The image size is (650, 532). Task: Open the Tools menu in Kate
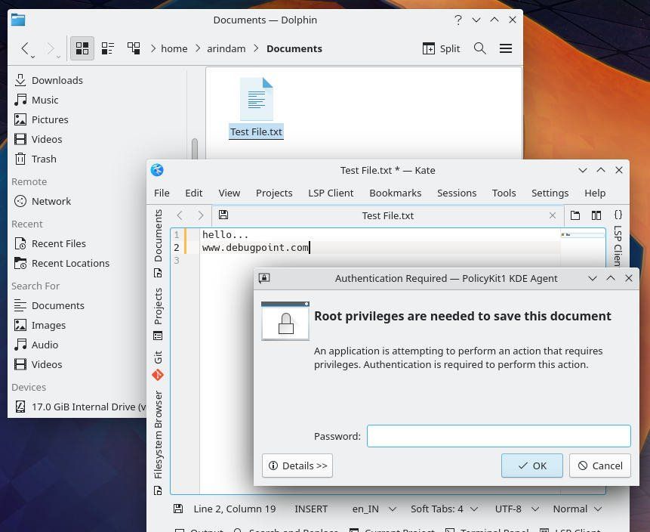tap(504, 193)
